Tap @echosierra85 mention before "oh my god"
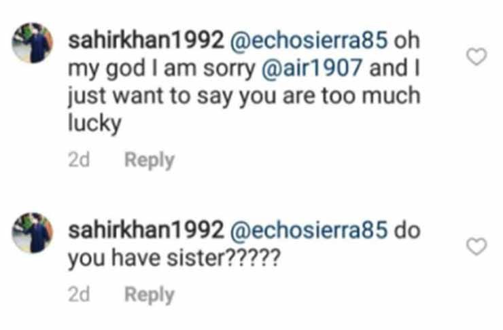The height and width of the screenshot is (330, 503). pyautogui.click(x=311, y=40)
